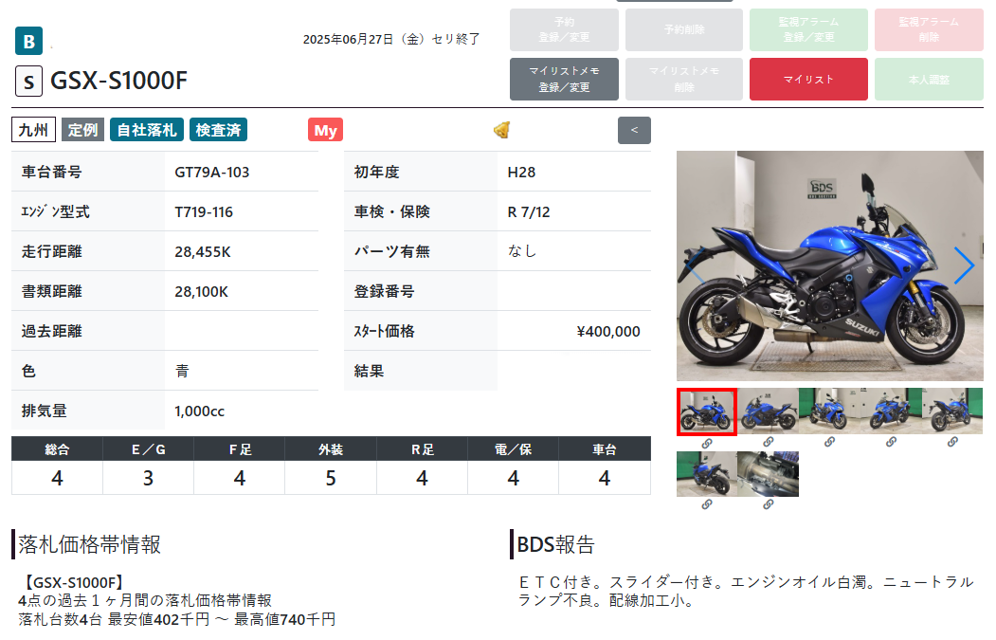
Task: Click the first year value H28
Action: point(521,173)
